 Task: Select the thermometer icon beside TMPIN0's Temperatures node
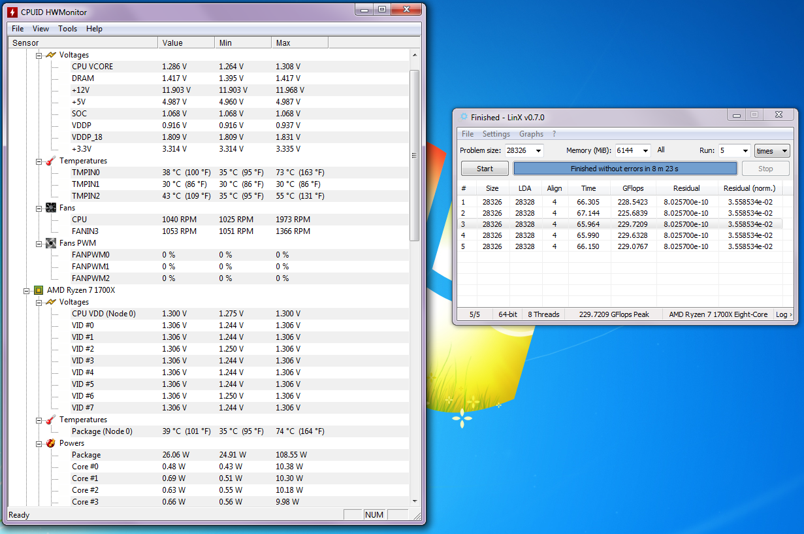51,161
